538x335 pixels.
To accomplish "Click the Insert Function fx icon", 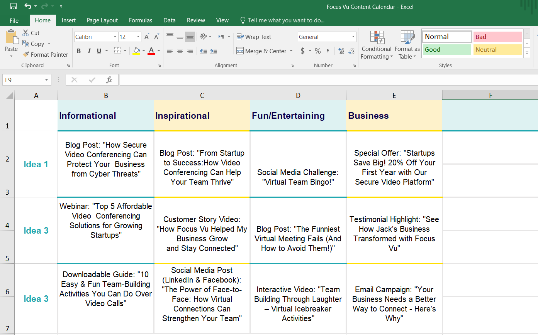I will point(109,80).
